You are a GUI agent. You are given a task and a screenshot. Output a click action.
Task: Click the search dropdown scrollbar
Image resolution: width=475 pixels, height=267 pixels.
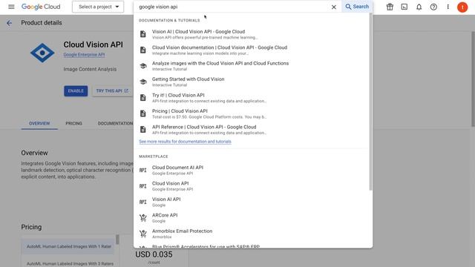(x=371, y=102)
